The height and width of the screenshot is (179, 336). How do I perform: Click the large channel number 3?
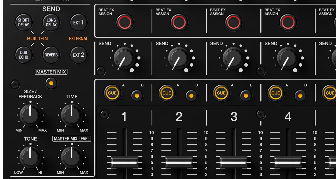pyautogui.click(x=234, y=117)
